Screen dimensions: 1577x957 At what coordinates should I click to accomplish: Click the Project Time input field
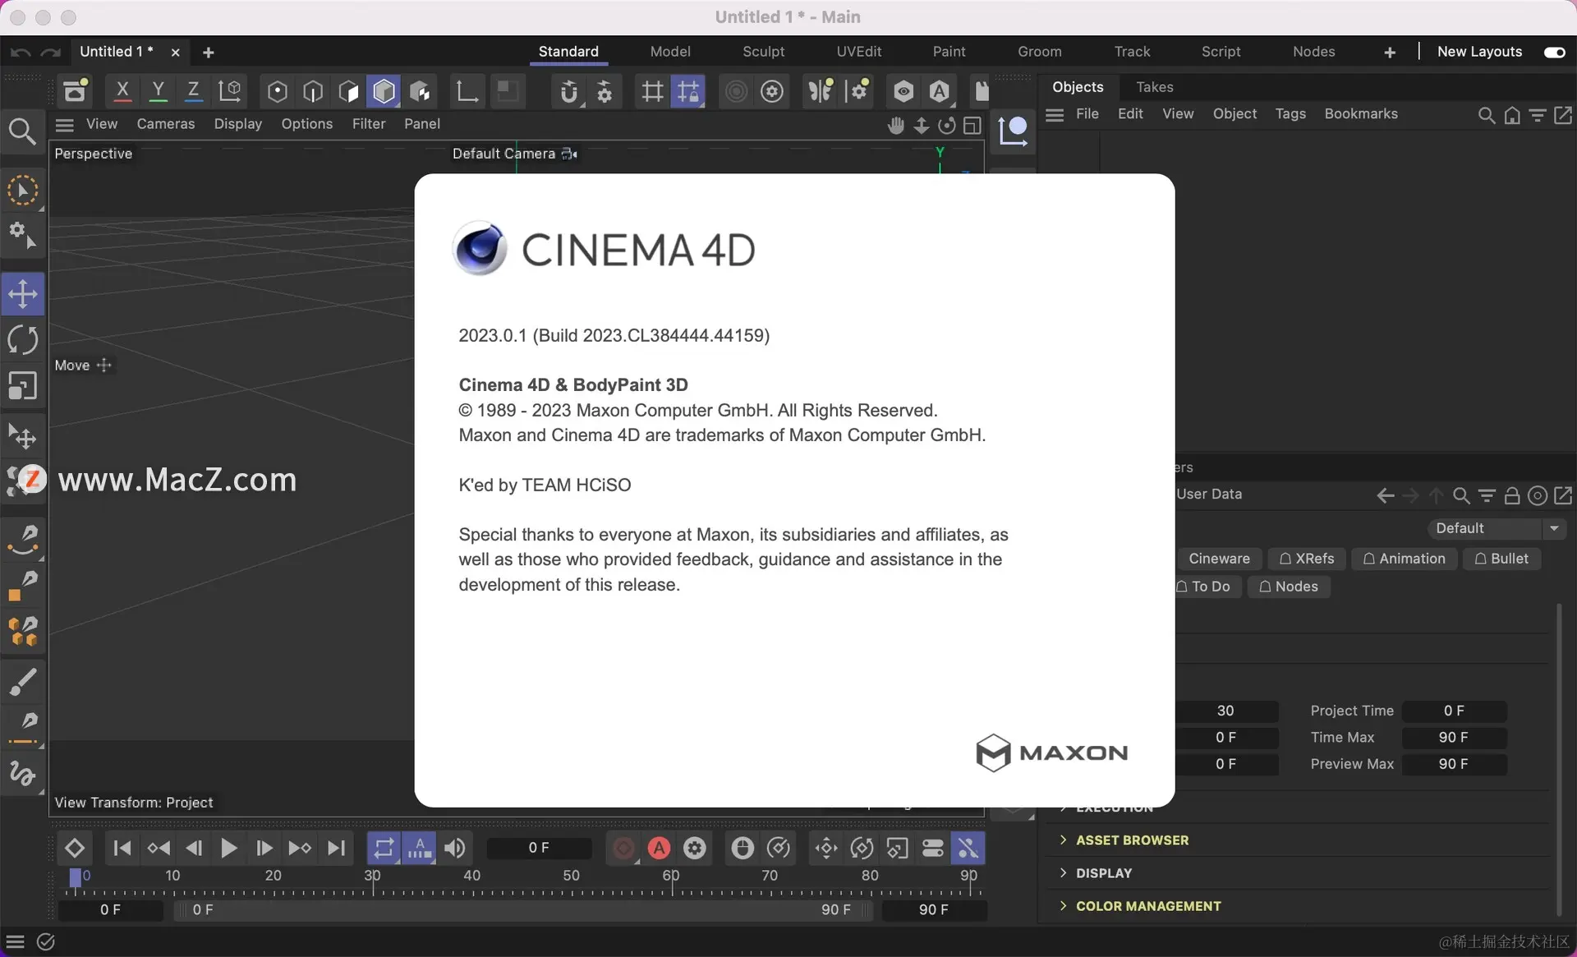tap(1454, 711)
